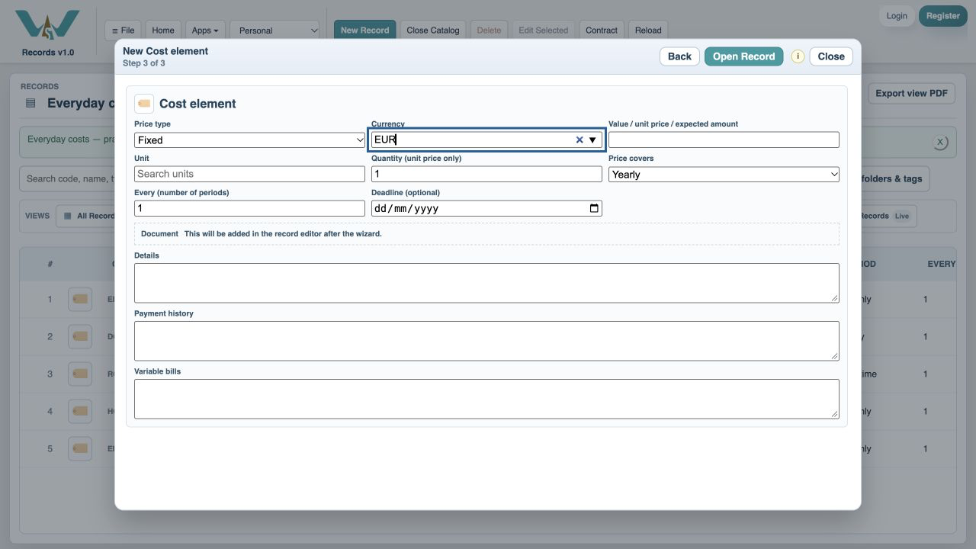
Task: Click the tag icon in row 3
Action: (x=80, y=374)
